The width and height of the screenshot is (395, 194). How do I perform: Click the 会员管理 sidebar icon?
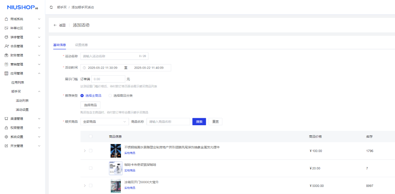6,46
